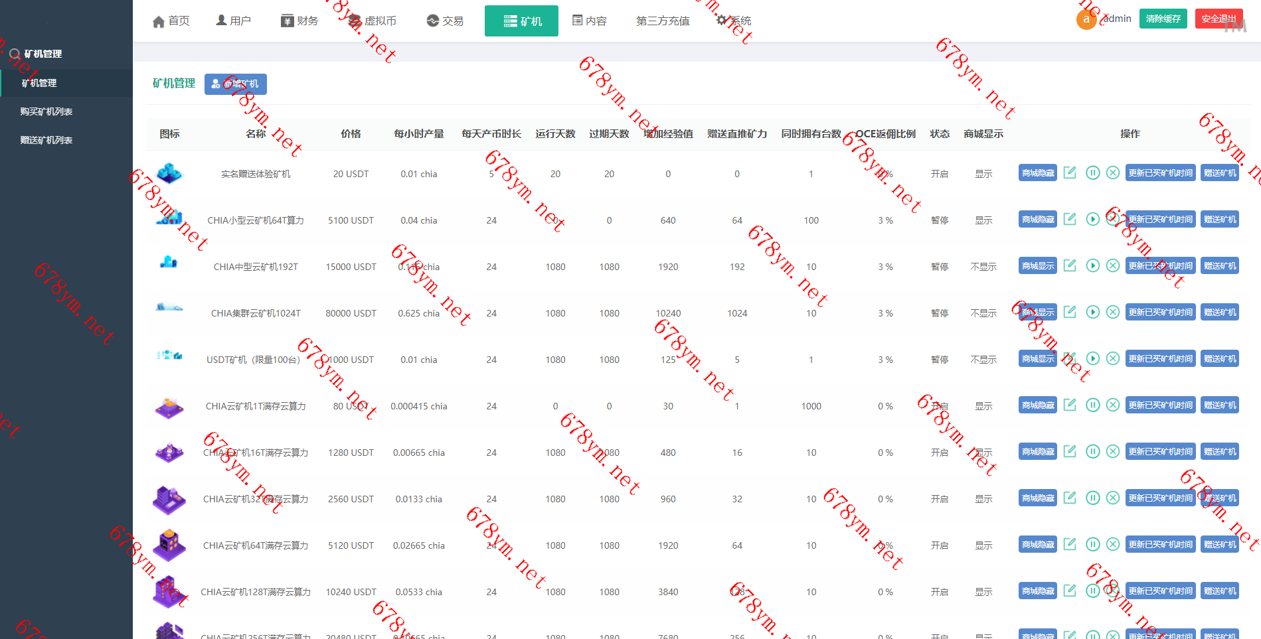Toggle 商城隐藏 for CHIA小型云矿机64T算力
The image size is (1261, 639).
pyautogui.click(x=1037, y=220)
